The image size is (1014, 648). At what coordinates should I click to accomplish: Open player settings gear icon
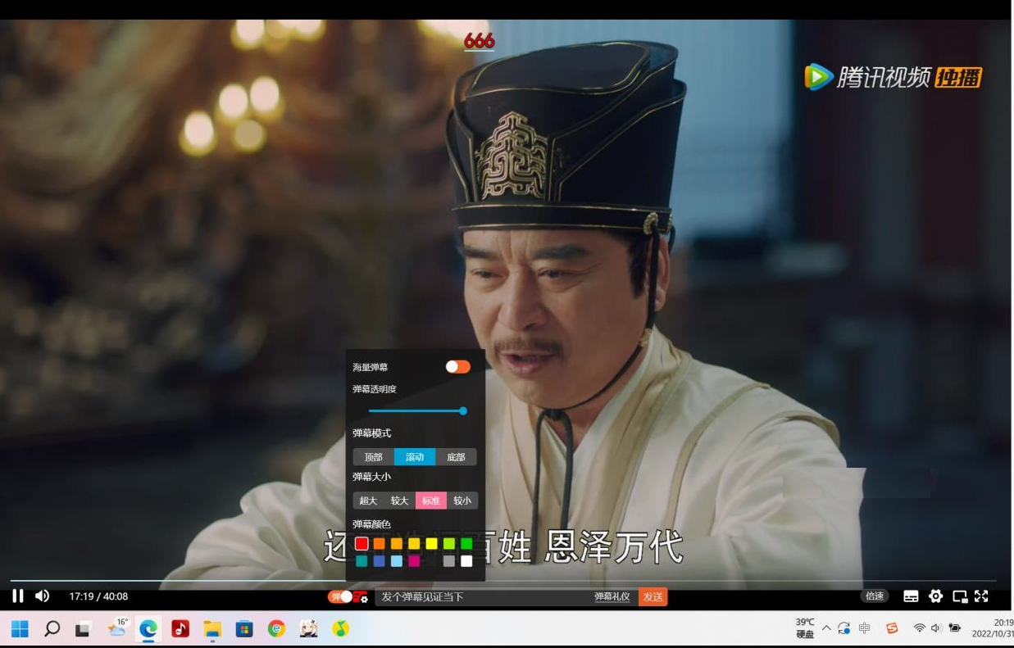coord(935,596)
